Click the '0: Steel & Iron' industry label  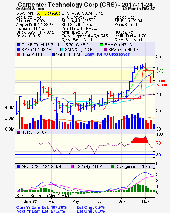(30, 9)
